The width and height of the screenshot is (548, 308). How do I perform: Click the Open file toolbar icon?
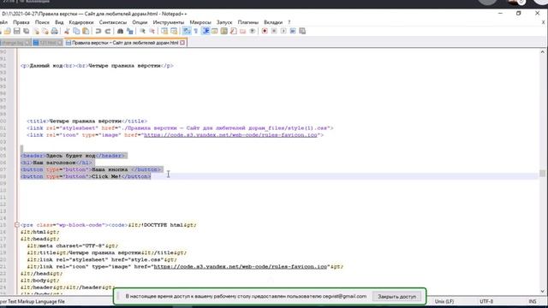coord(8,31)
